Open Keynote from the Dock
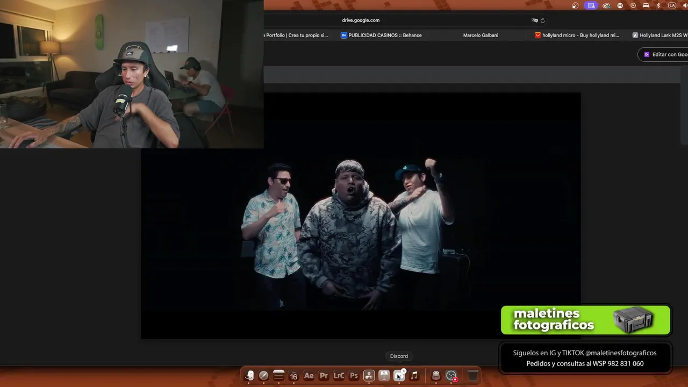The height and width of the screenshot is (387, 688). tap(384, 376)
